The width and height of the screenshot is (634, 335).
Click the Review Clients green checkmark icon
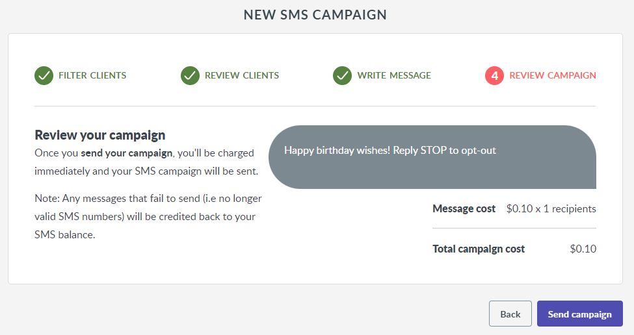coord(190,75)
